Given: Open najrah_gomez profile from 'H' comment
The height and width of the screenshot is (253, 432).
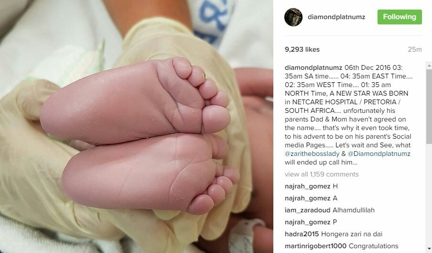Looking at the screenshot, I should point(307,187).
